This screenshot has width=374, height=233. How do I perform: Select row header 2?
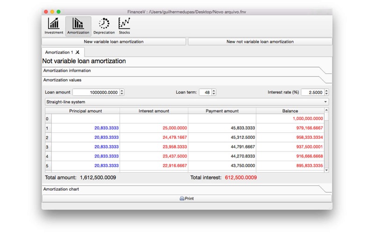coord(48,137)
